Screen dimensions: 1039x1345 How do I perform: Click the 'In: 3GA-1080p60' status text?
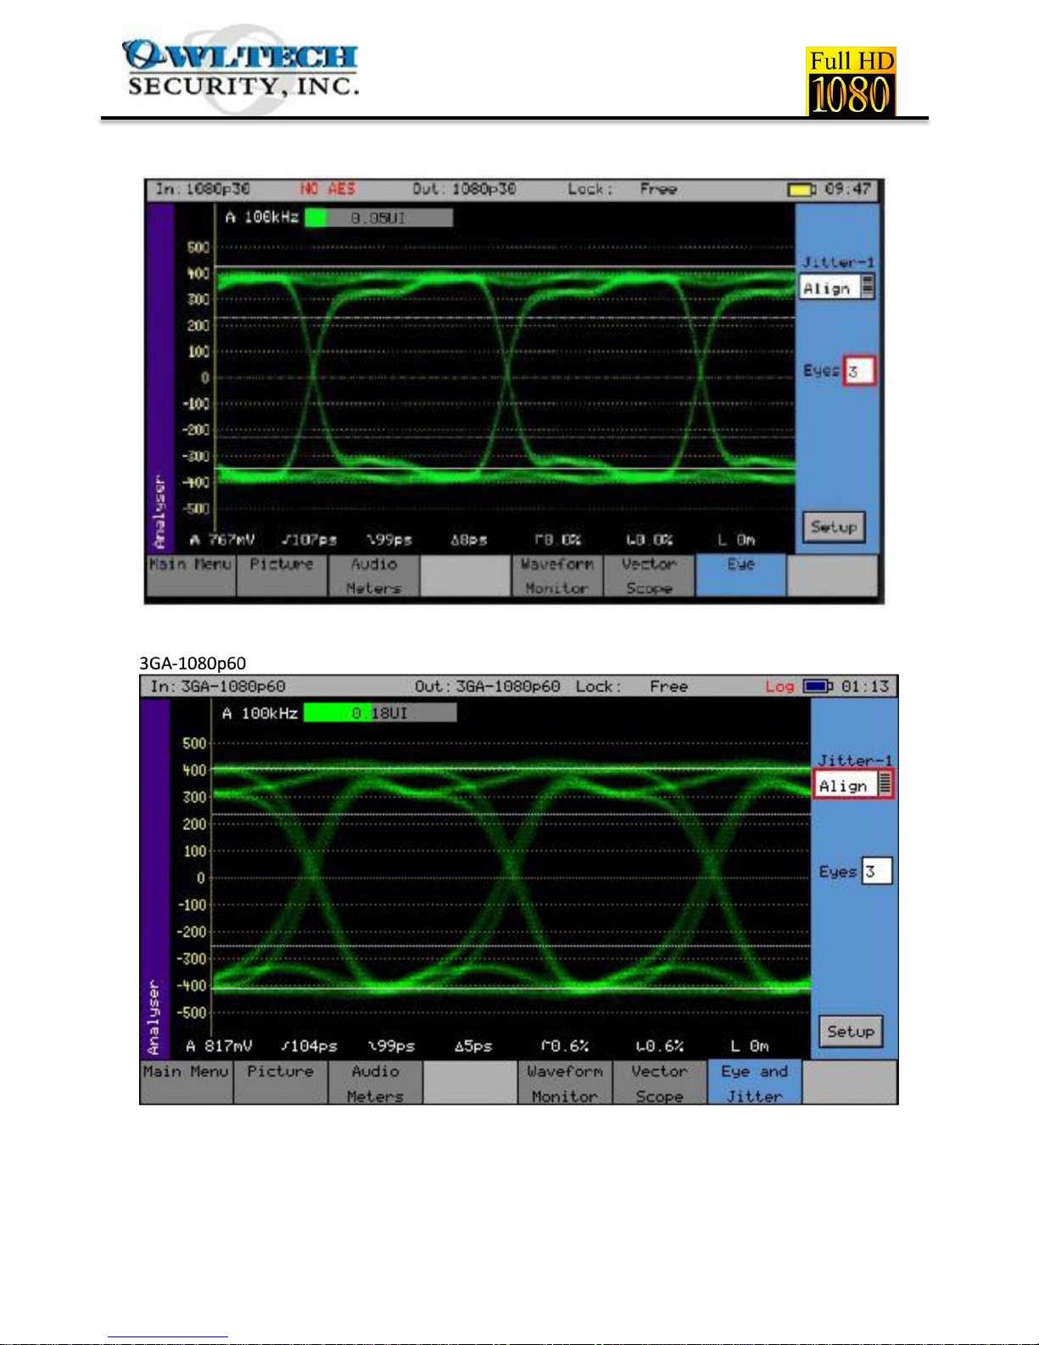pyautogui.click(x=218, y=687)
